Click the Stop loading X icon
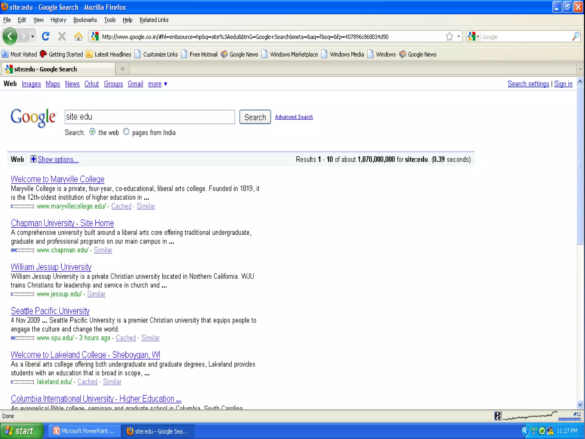Image resolution: width=585 pixels, height=439 pixels. click(62, 36)
